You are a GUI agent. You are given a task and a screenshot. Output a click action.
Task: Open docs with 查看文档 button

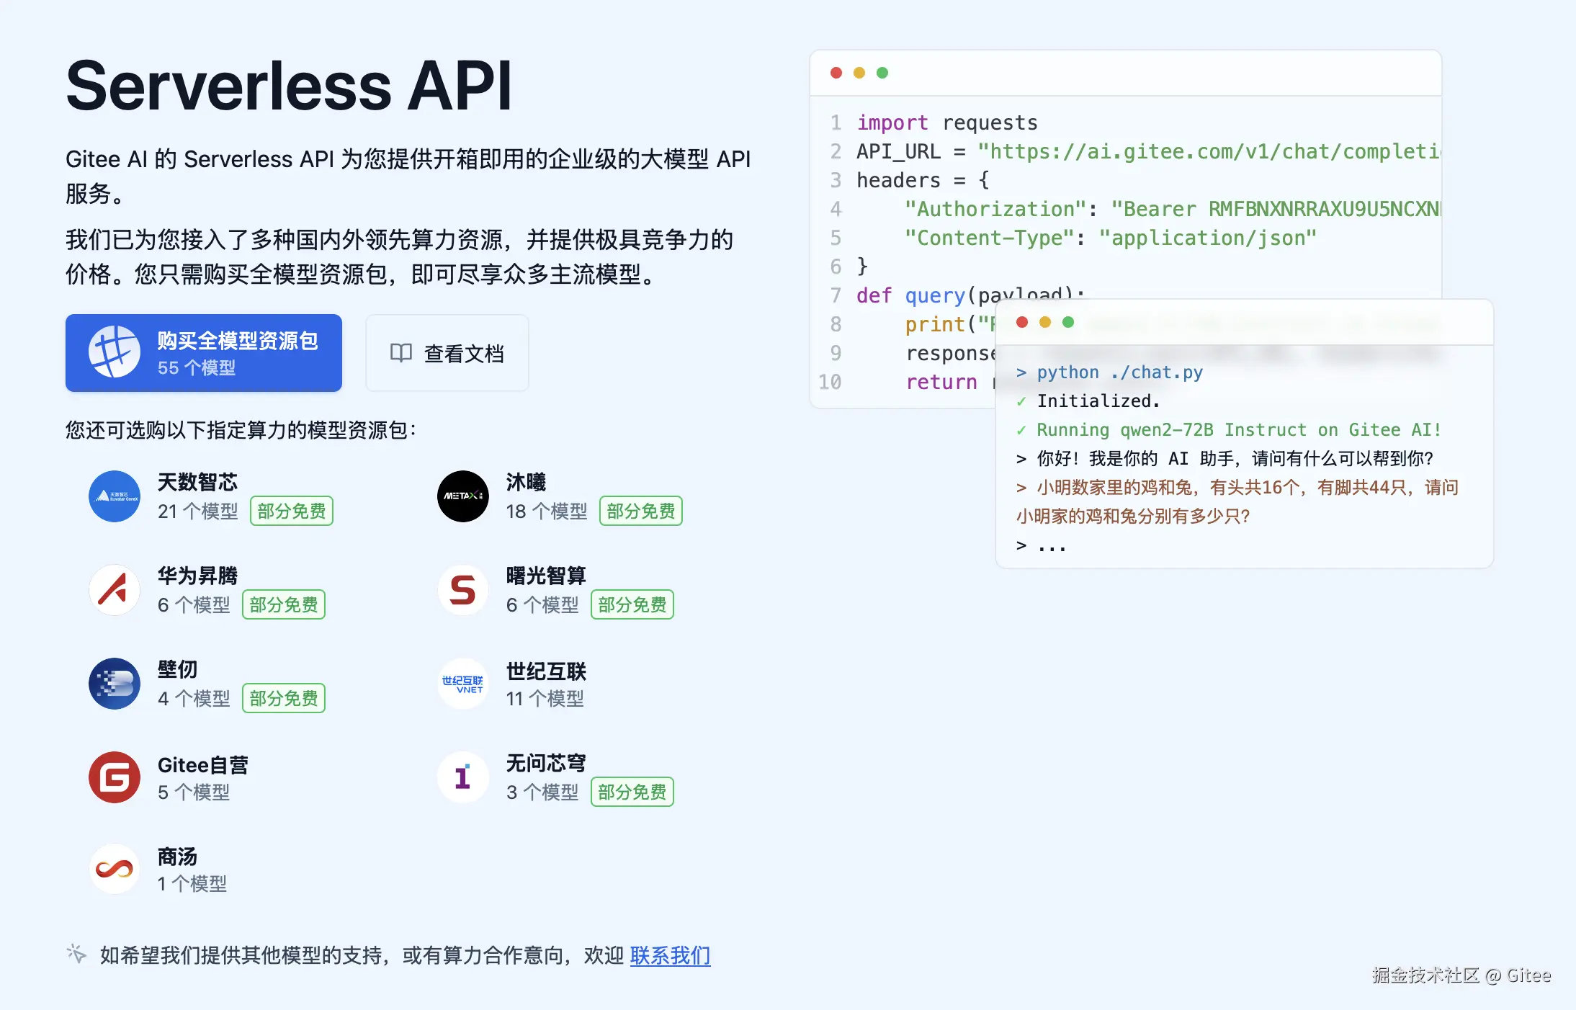click(447, 353)
